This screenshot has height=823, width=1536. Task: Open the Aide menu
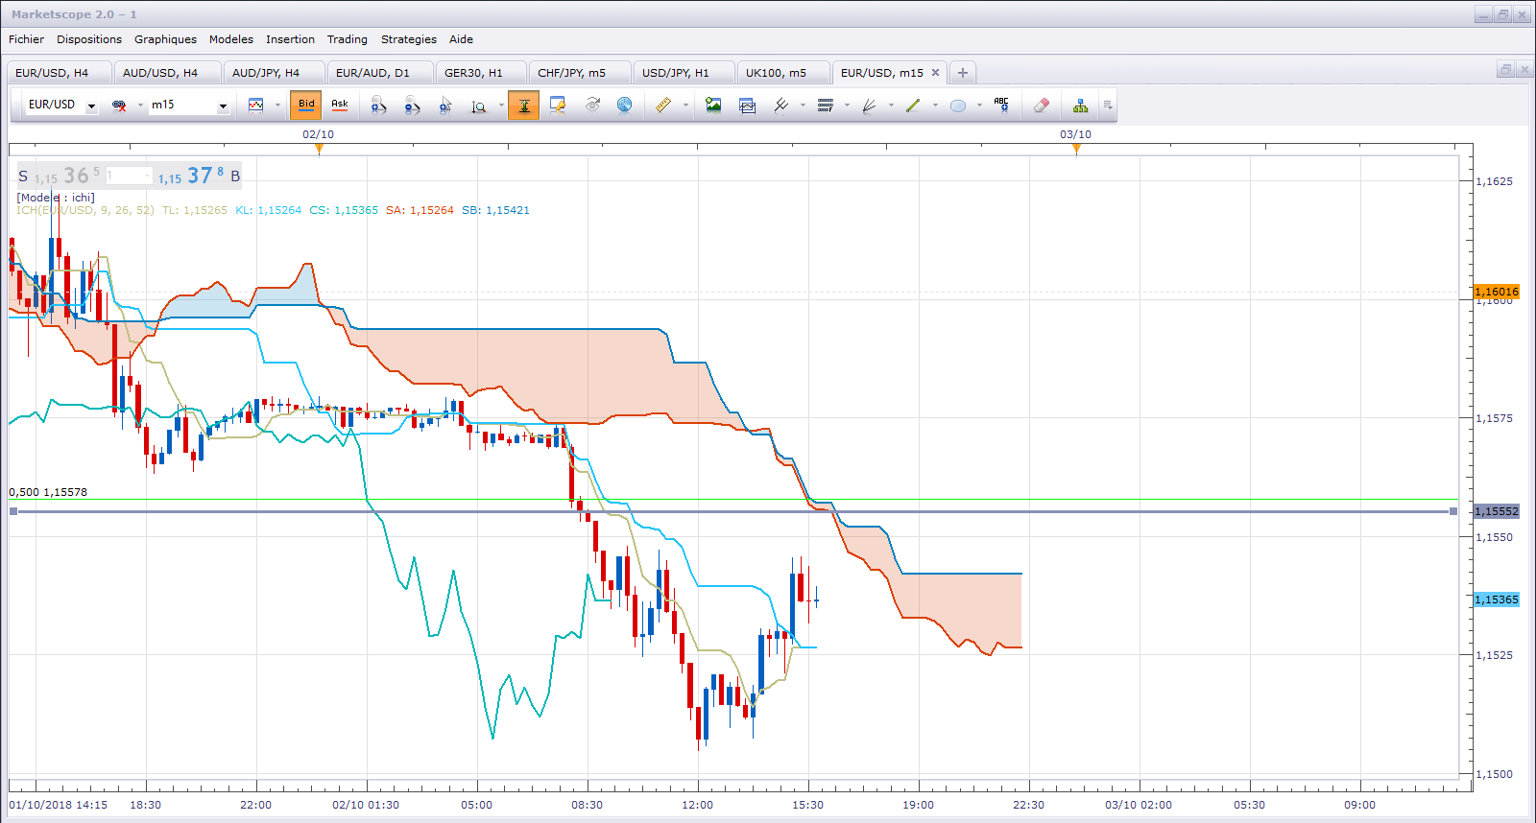click(x=461, y=39)
